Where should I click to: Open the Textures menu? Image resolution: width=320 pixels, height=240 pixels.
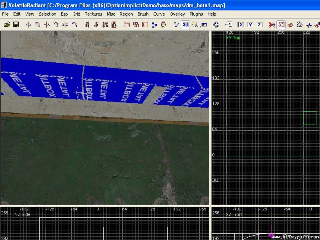(93, 14)
